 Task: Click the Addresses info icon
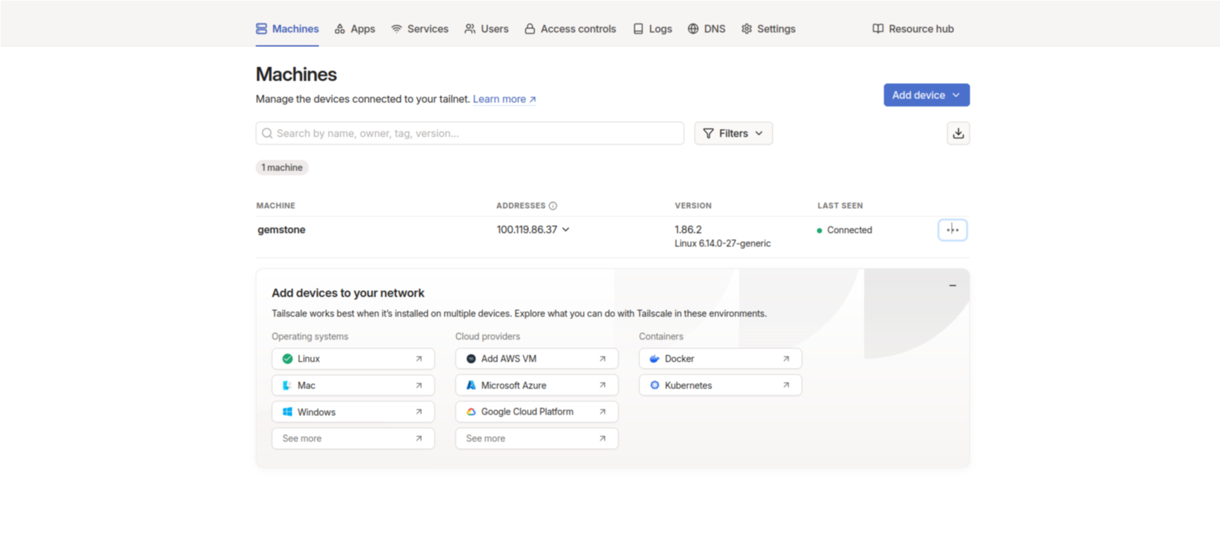click(553, 206)
